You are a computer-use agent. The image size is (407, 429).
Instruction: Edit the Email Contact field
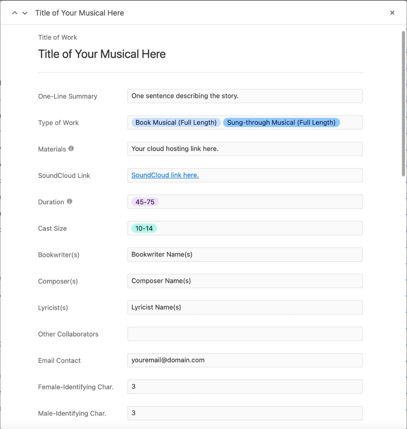click(x=245, y=360)
